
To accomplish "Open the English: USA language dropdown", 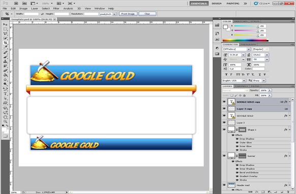I will click(244, 81).
